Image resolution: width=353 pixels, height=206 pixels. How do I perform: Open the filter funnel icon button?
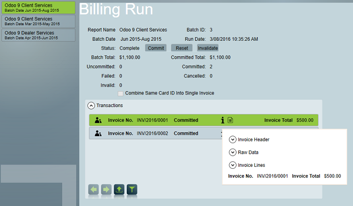[132, 190]
